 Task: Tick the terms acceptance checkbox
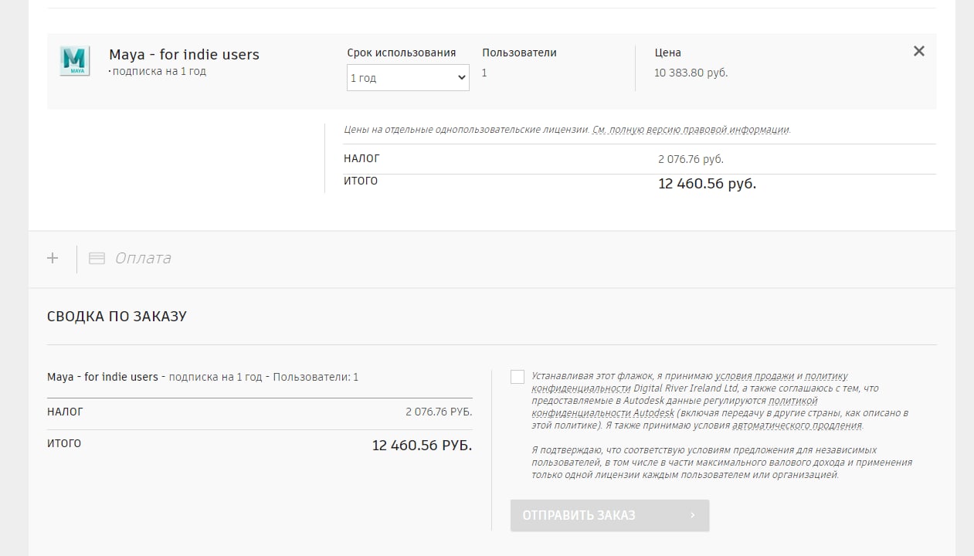point(518,377)
